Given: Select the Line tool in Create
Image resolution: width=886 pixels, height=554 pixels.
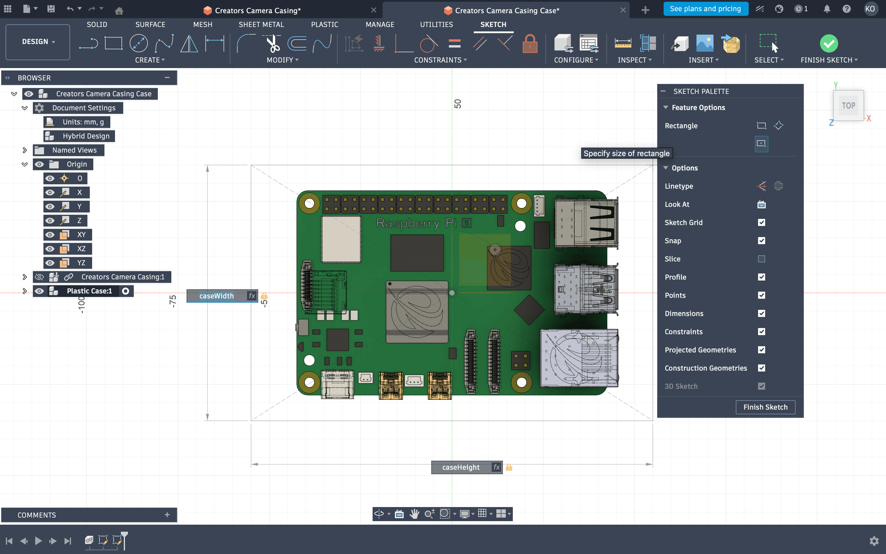Looking at the screenshot, I should [x=89, y=44].
